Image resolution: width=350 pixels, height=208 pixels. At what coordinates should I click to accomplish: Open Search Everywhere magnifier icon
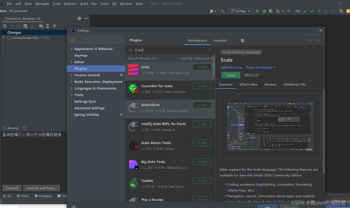(341, 11)
